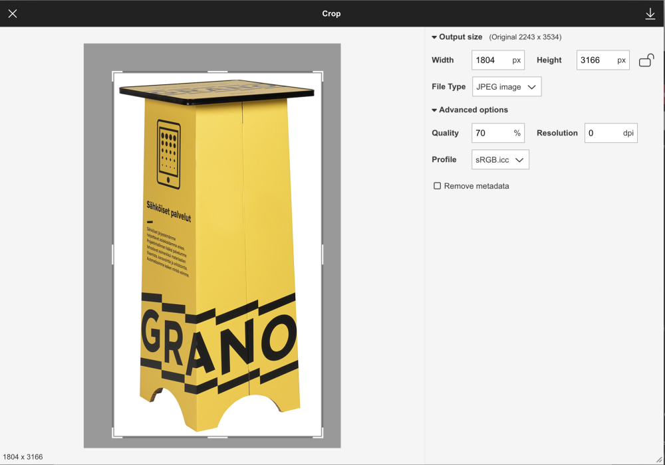The width and height of the screenshot is (665, 465).
Task: Click the Resolution label
Action: (557, 133)
